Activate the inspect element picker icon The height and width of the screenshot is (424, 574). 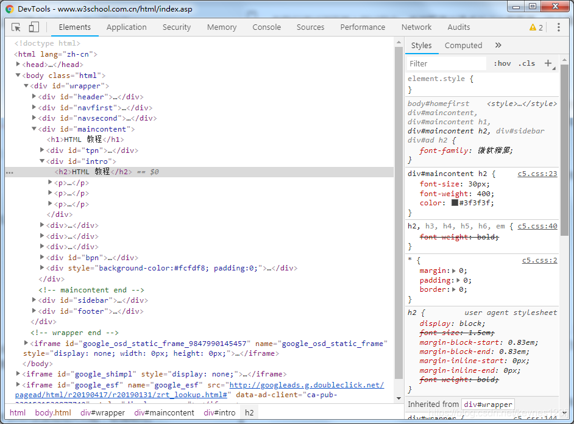pos(16,27)
